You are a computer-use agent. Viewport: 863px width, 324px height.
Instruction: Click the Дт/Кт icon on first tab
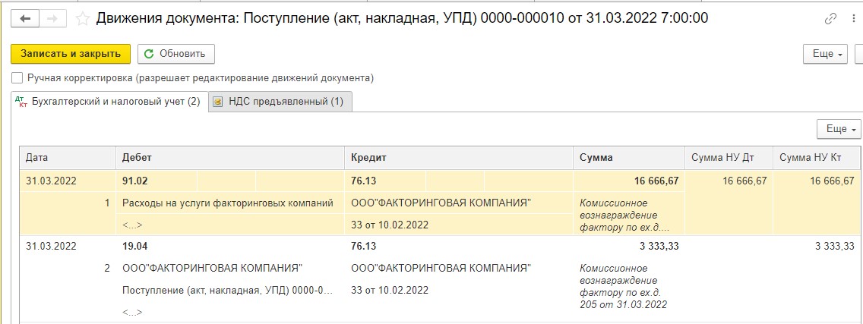[x=21, y=102]
